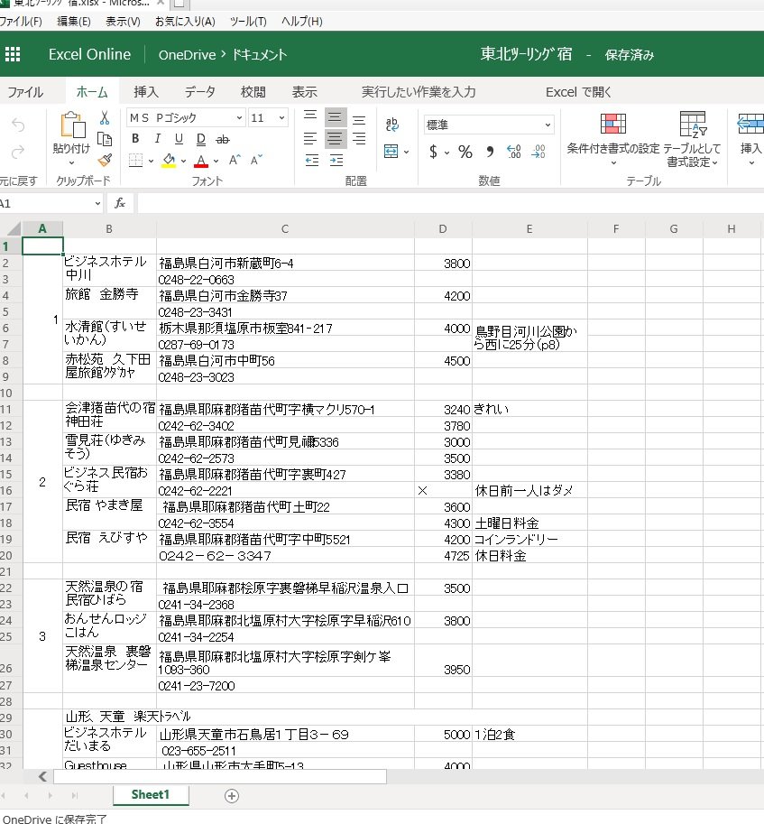This screenshot has height=824, width=764.
Task: Apply percent style format
Action: click(x=465, y=152)
